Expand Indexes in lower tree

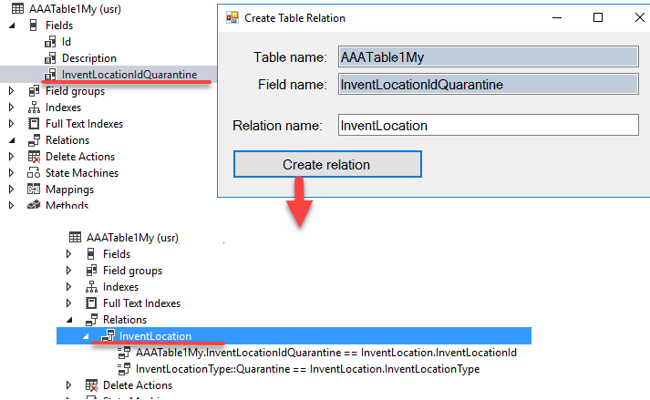pyautogui.click(x=68, y=287)
